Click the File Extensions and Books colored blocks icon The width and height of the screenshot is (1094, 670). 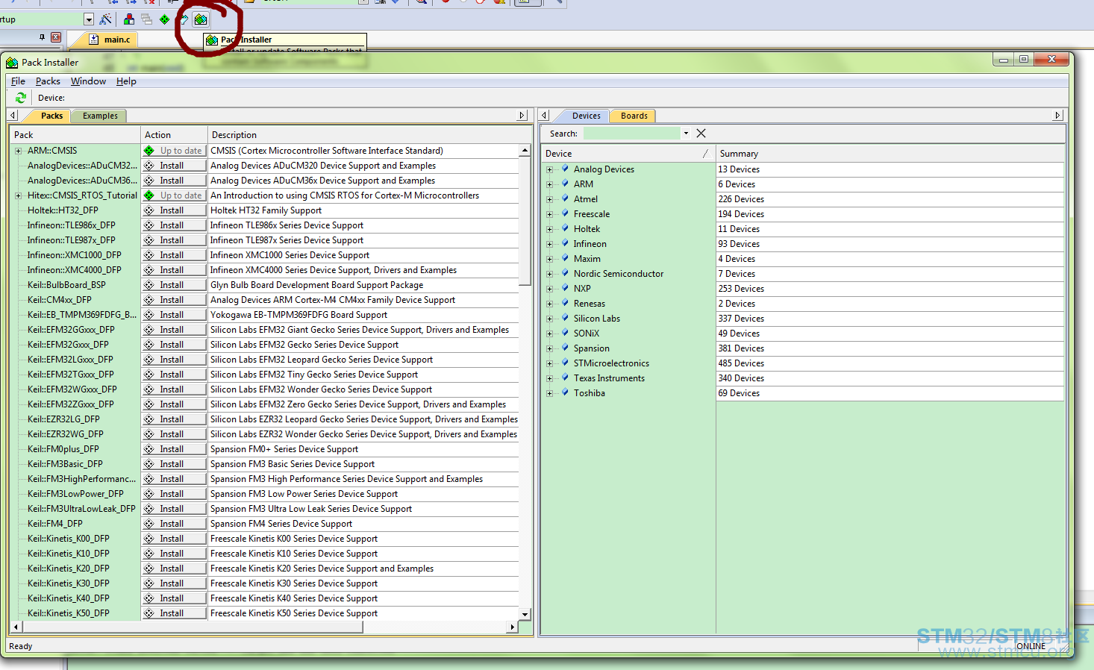point(129,19)
